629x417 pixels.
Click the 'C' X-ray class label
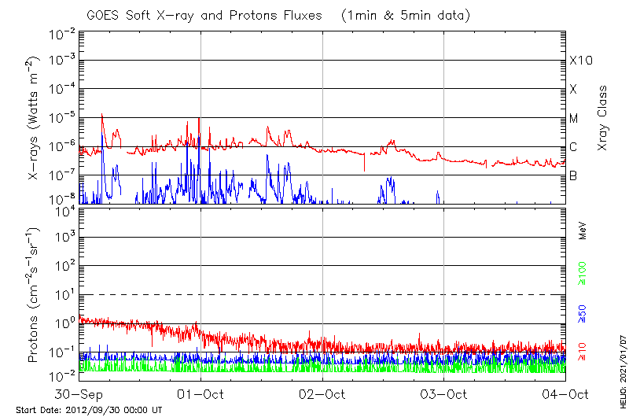pyautogui.click(x=573, y=147)
